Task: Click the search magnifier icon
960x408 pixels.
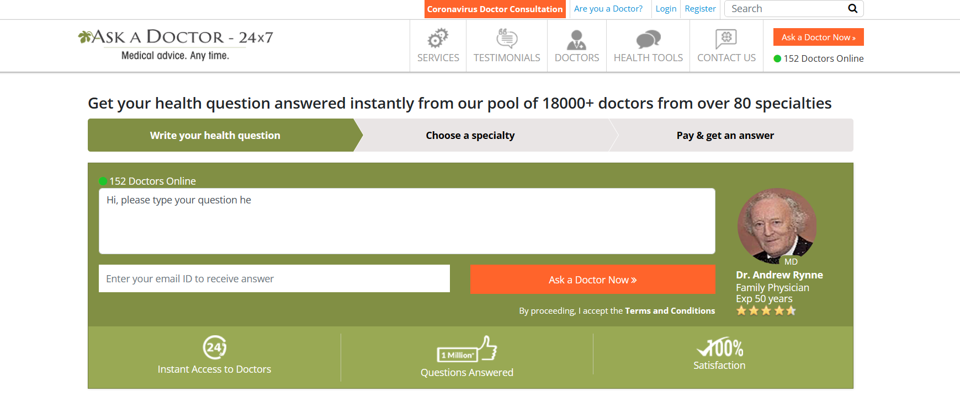Action: pyautogui.click(x=852, y=9)
